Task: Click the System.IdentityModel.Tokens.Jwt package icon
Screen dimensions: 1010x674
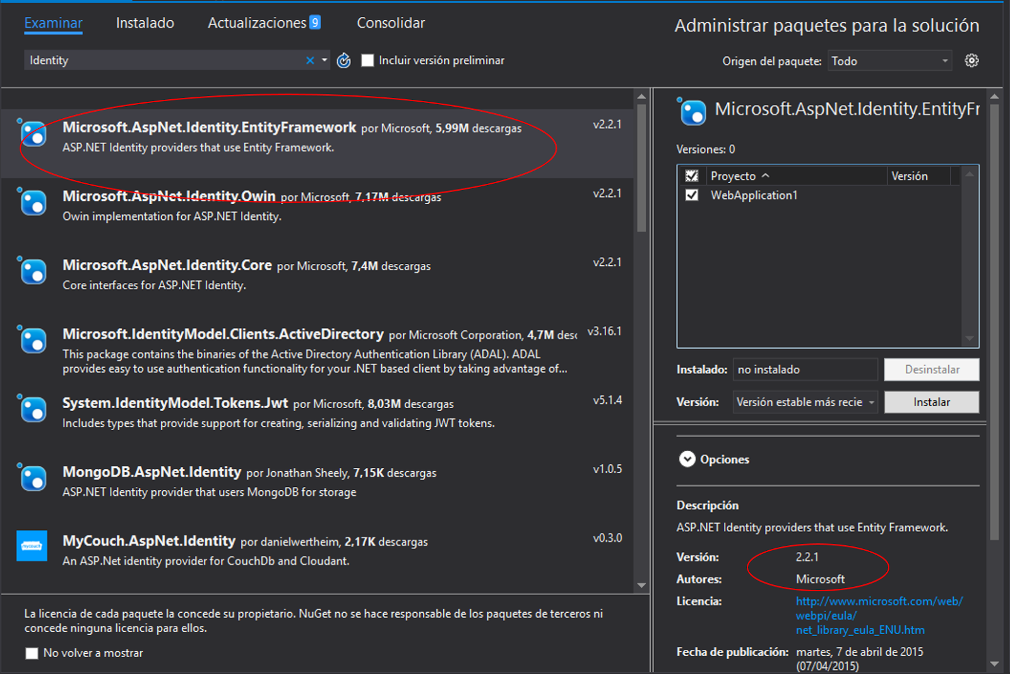Action: click(32, 409)
